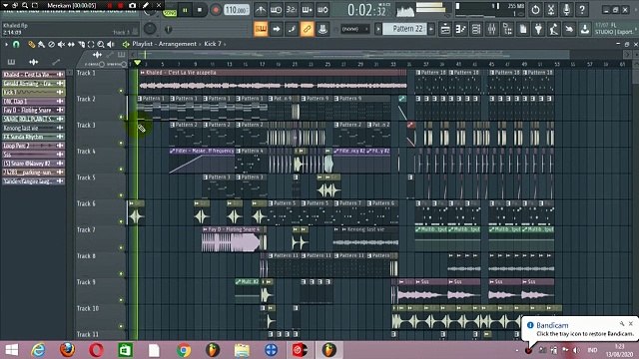Click the stamp-shaped toolbar icon
The width and height of the screenshot is (639, 359).
(x=322, y=29)
